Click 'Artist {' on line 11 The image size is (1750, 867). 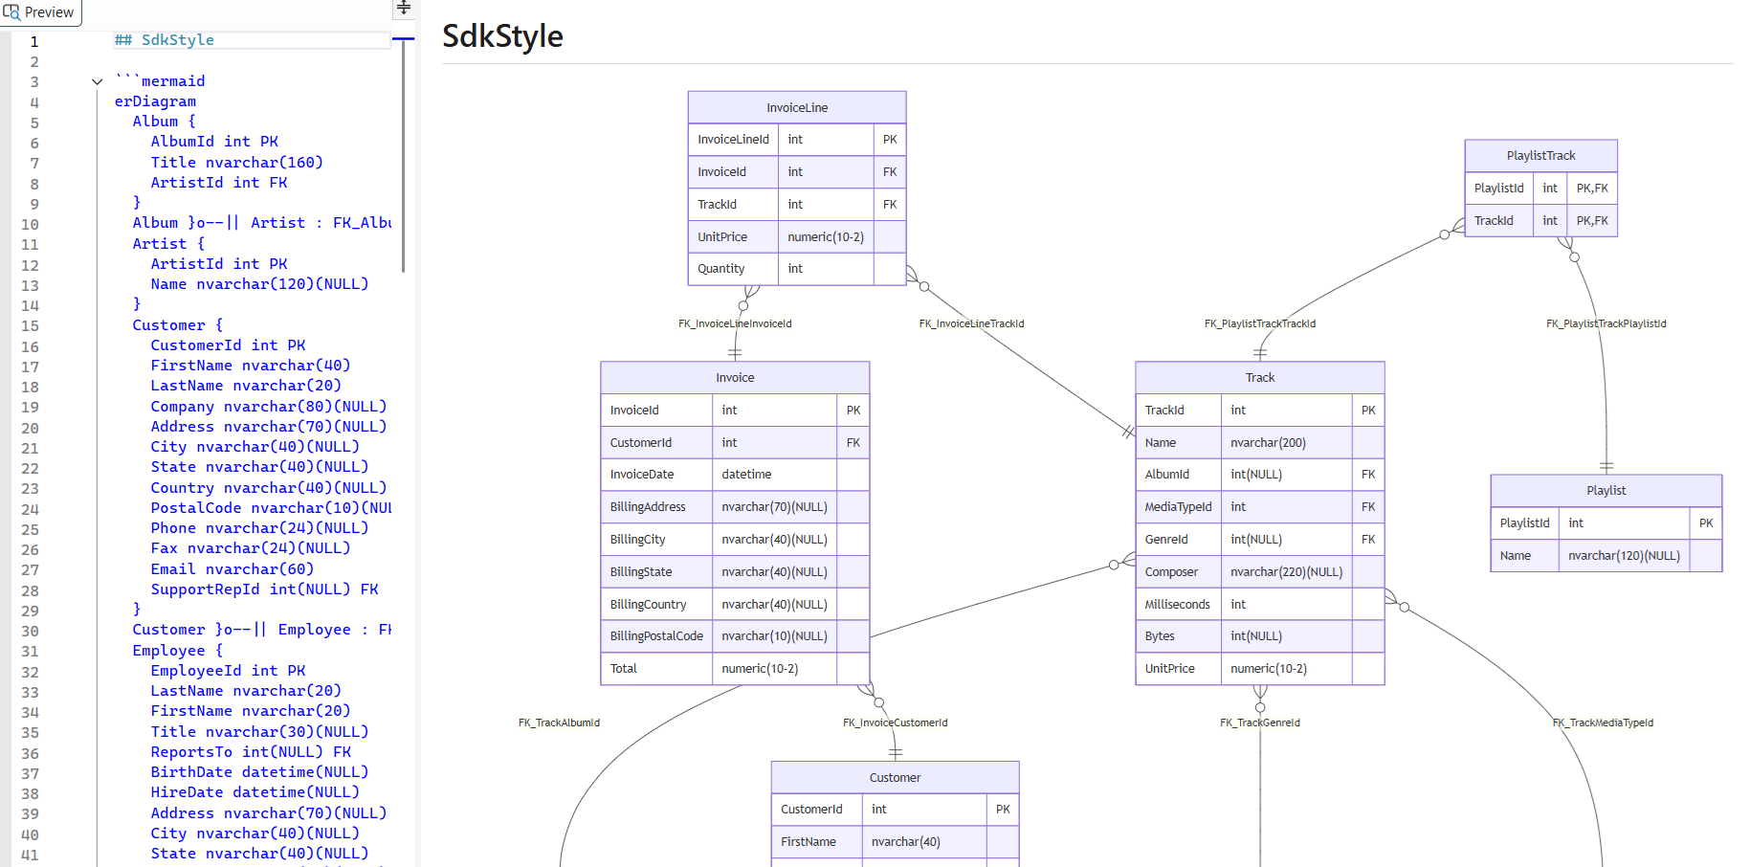[x=168, y=244]
